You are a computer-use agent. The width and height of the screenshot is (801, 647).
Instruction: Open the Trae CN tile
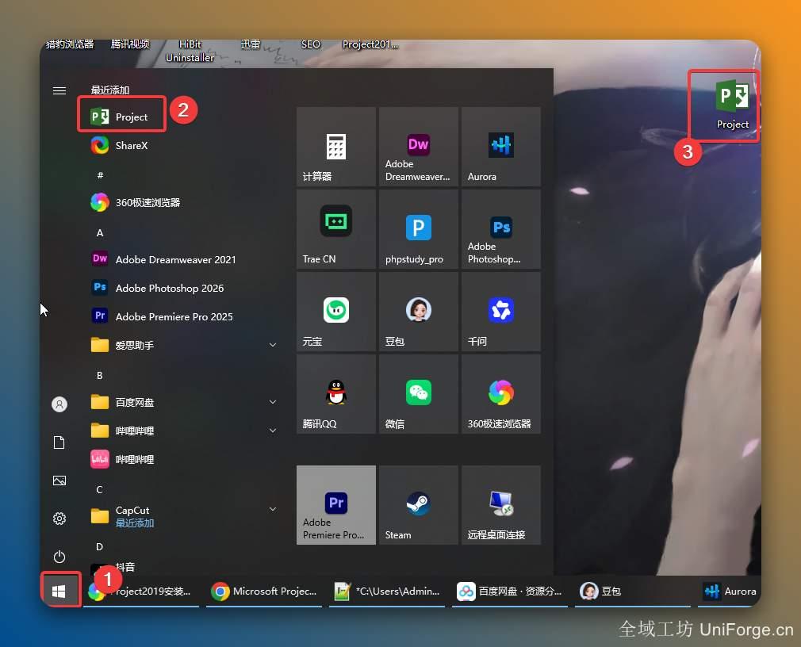click(336, 229)
